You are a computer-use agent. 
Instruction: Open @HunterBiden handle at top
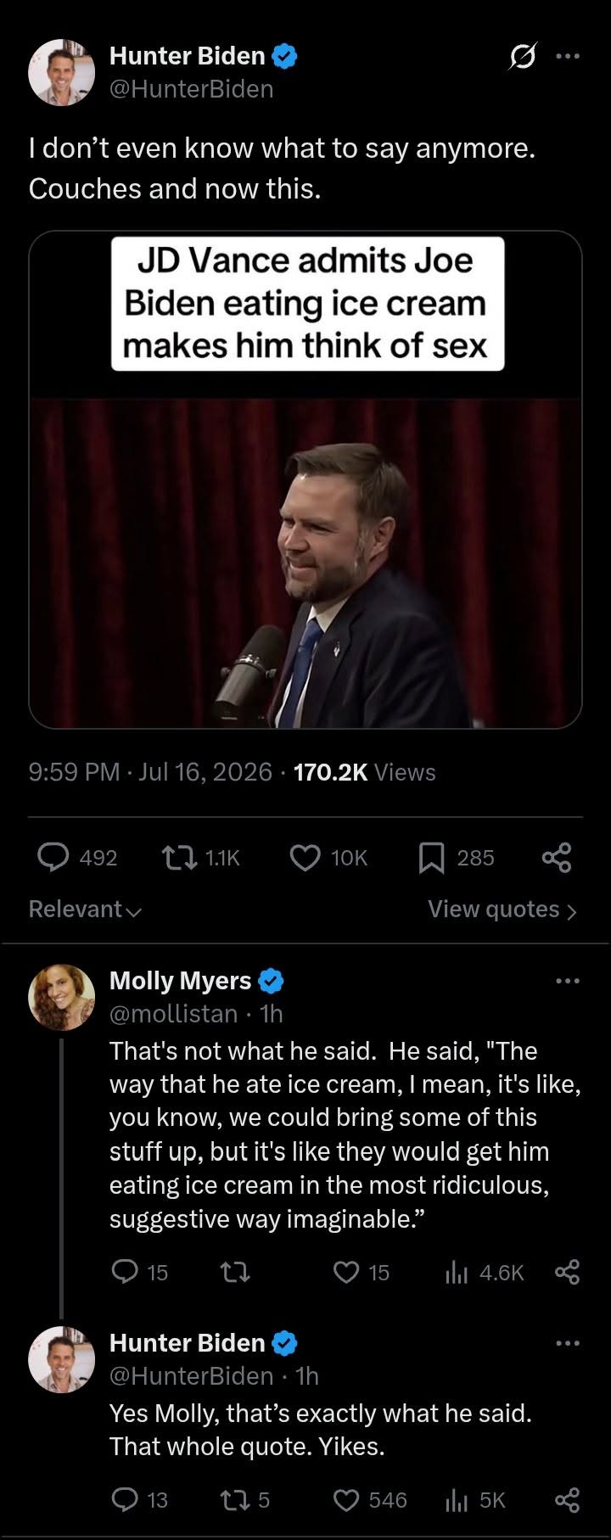[x=192, y=89]
